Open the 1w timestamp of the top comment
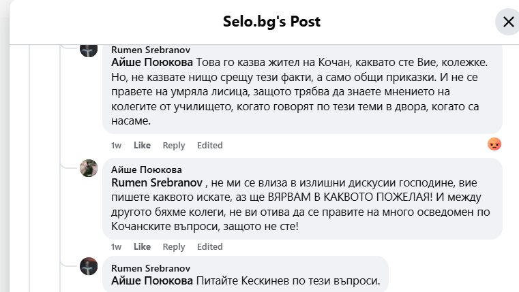This screenshot has height=292, width=519. point(116,145)
